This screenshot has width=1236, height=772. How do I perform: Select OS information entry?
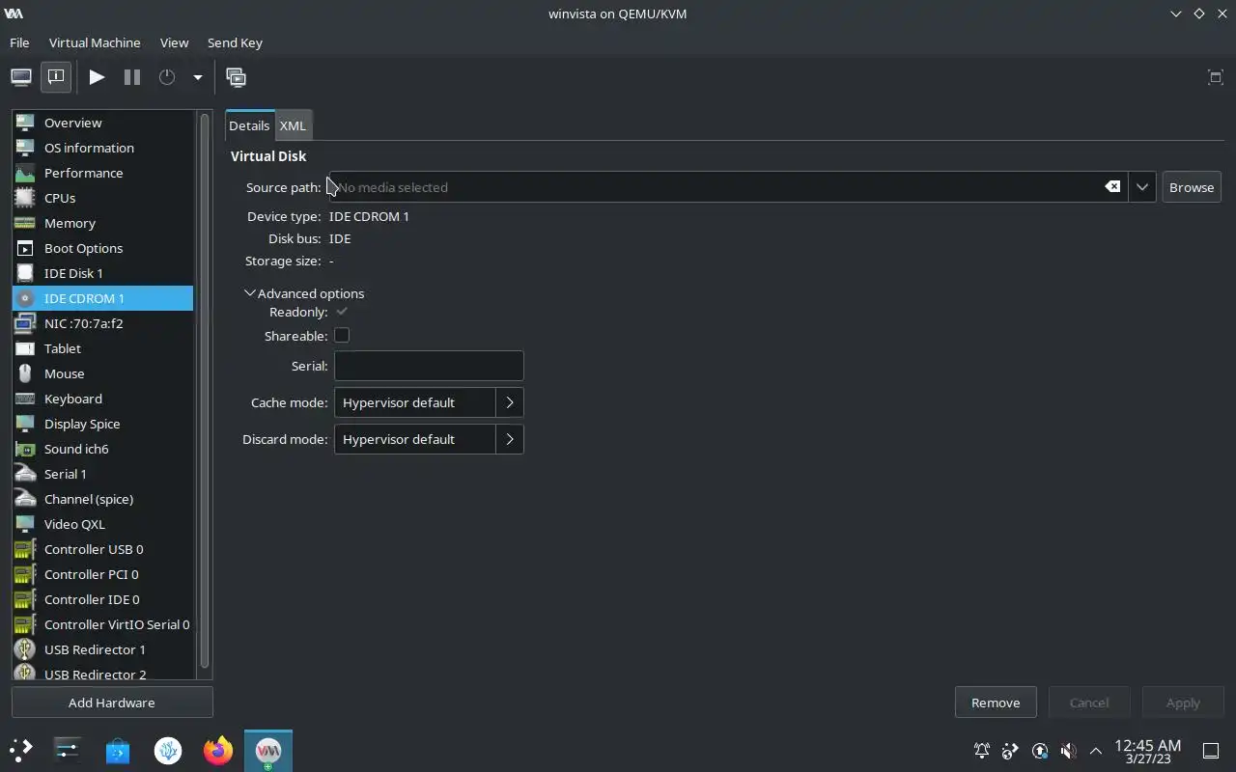tap(102, 148)
